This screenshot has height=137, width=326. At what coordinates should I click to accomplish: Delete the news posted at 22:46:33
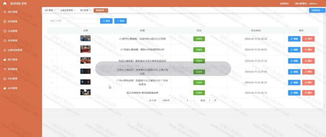pos(308,82)
